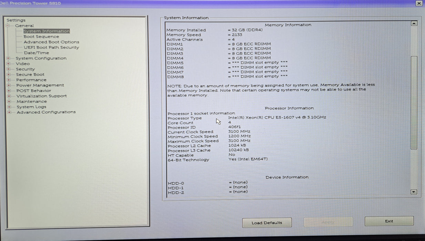Click the 'Yes (Intel EM64T)' value
This screenshot has height=241, width=425.
pyautogui.click(x=248, y=159)
